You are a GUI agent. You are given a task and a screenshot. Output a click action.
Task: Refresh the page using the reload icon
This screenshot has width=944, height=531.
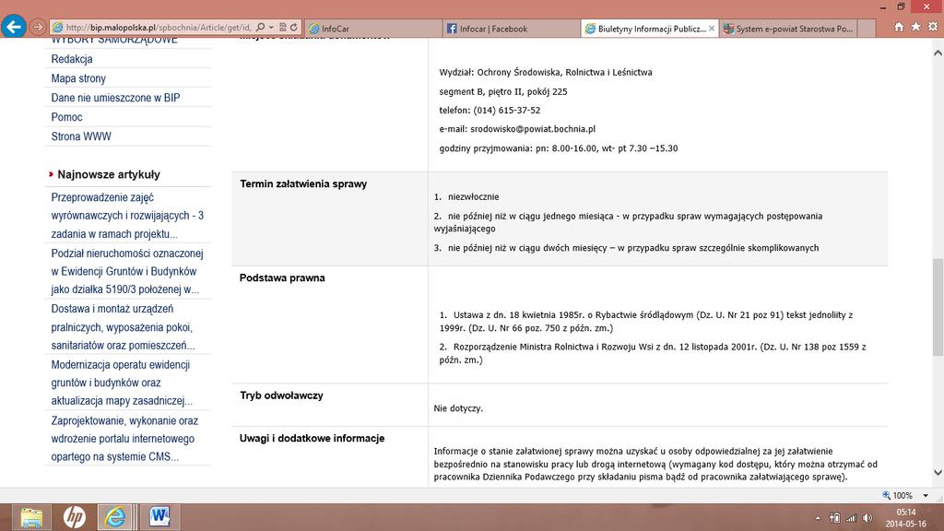(294, 28)
